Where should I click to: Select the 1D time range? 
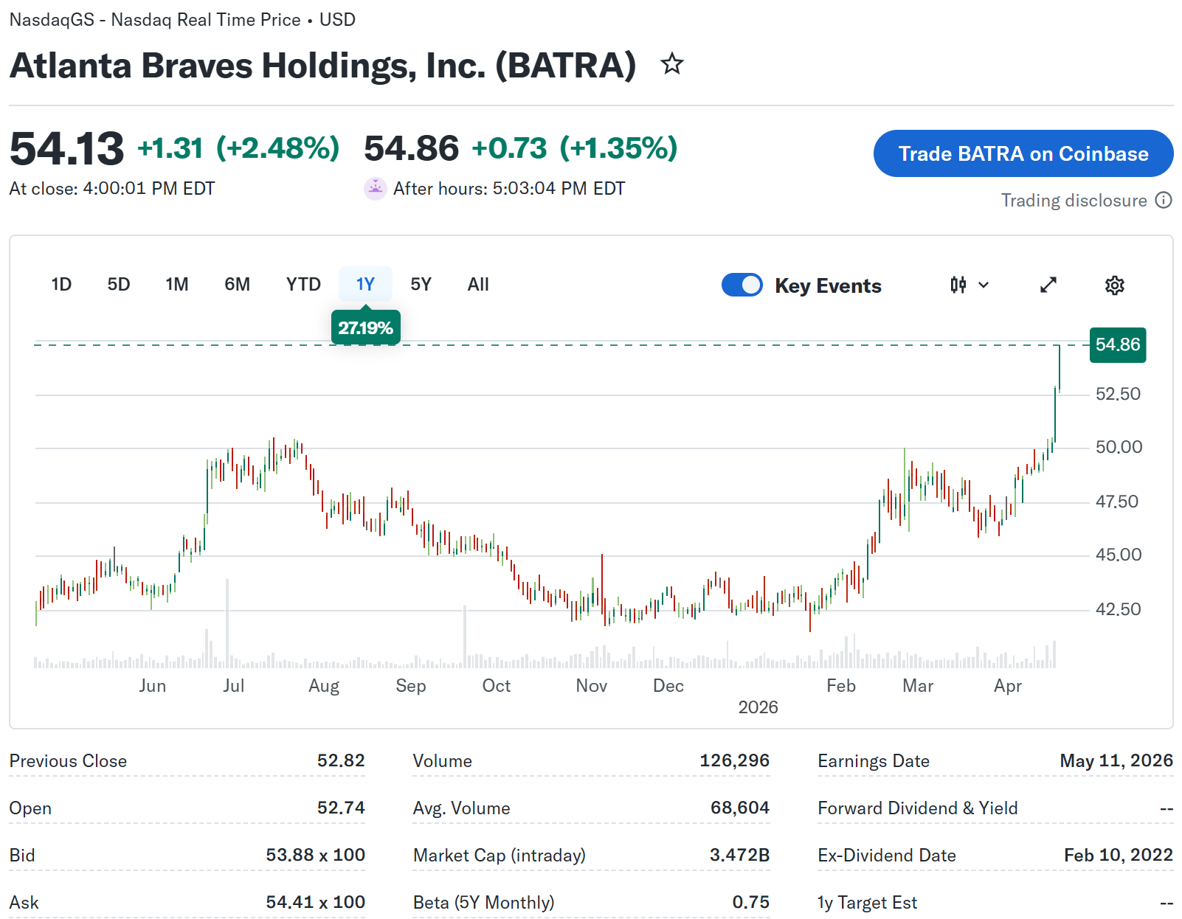[61, 285]
